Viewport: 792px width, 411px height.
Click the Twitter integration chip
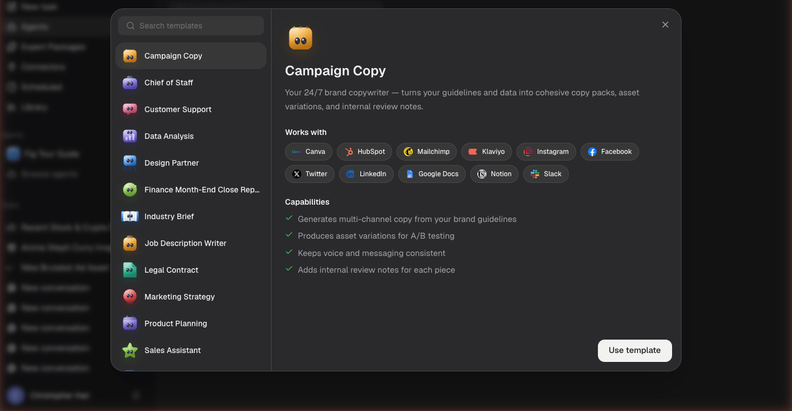pos(310,174)
